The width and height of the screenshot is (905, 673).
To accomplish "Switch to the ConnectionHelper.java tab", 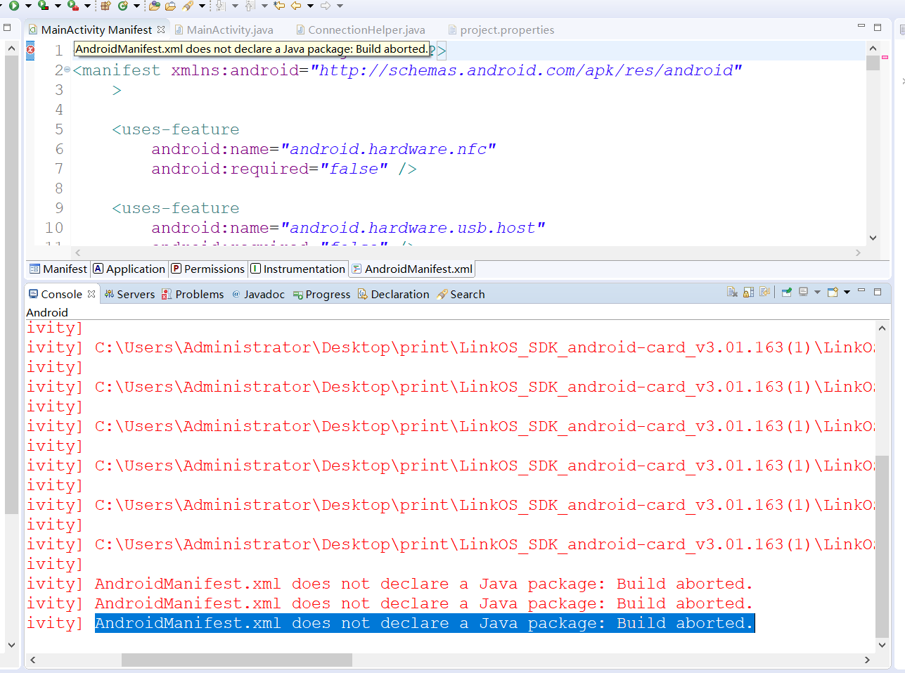I will (360, 30).
